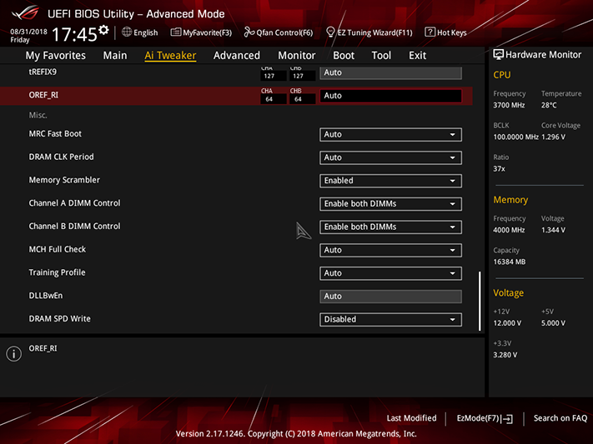The width and height of the screenshot is (593, 444).
Task: Click the MCH Full Check label
Action: click(57, 249)
